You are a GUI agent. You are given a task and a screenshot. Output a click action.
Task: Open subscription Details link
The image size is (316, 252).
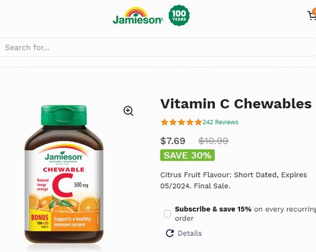(189, 233)
